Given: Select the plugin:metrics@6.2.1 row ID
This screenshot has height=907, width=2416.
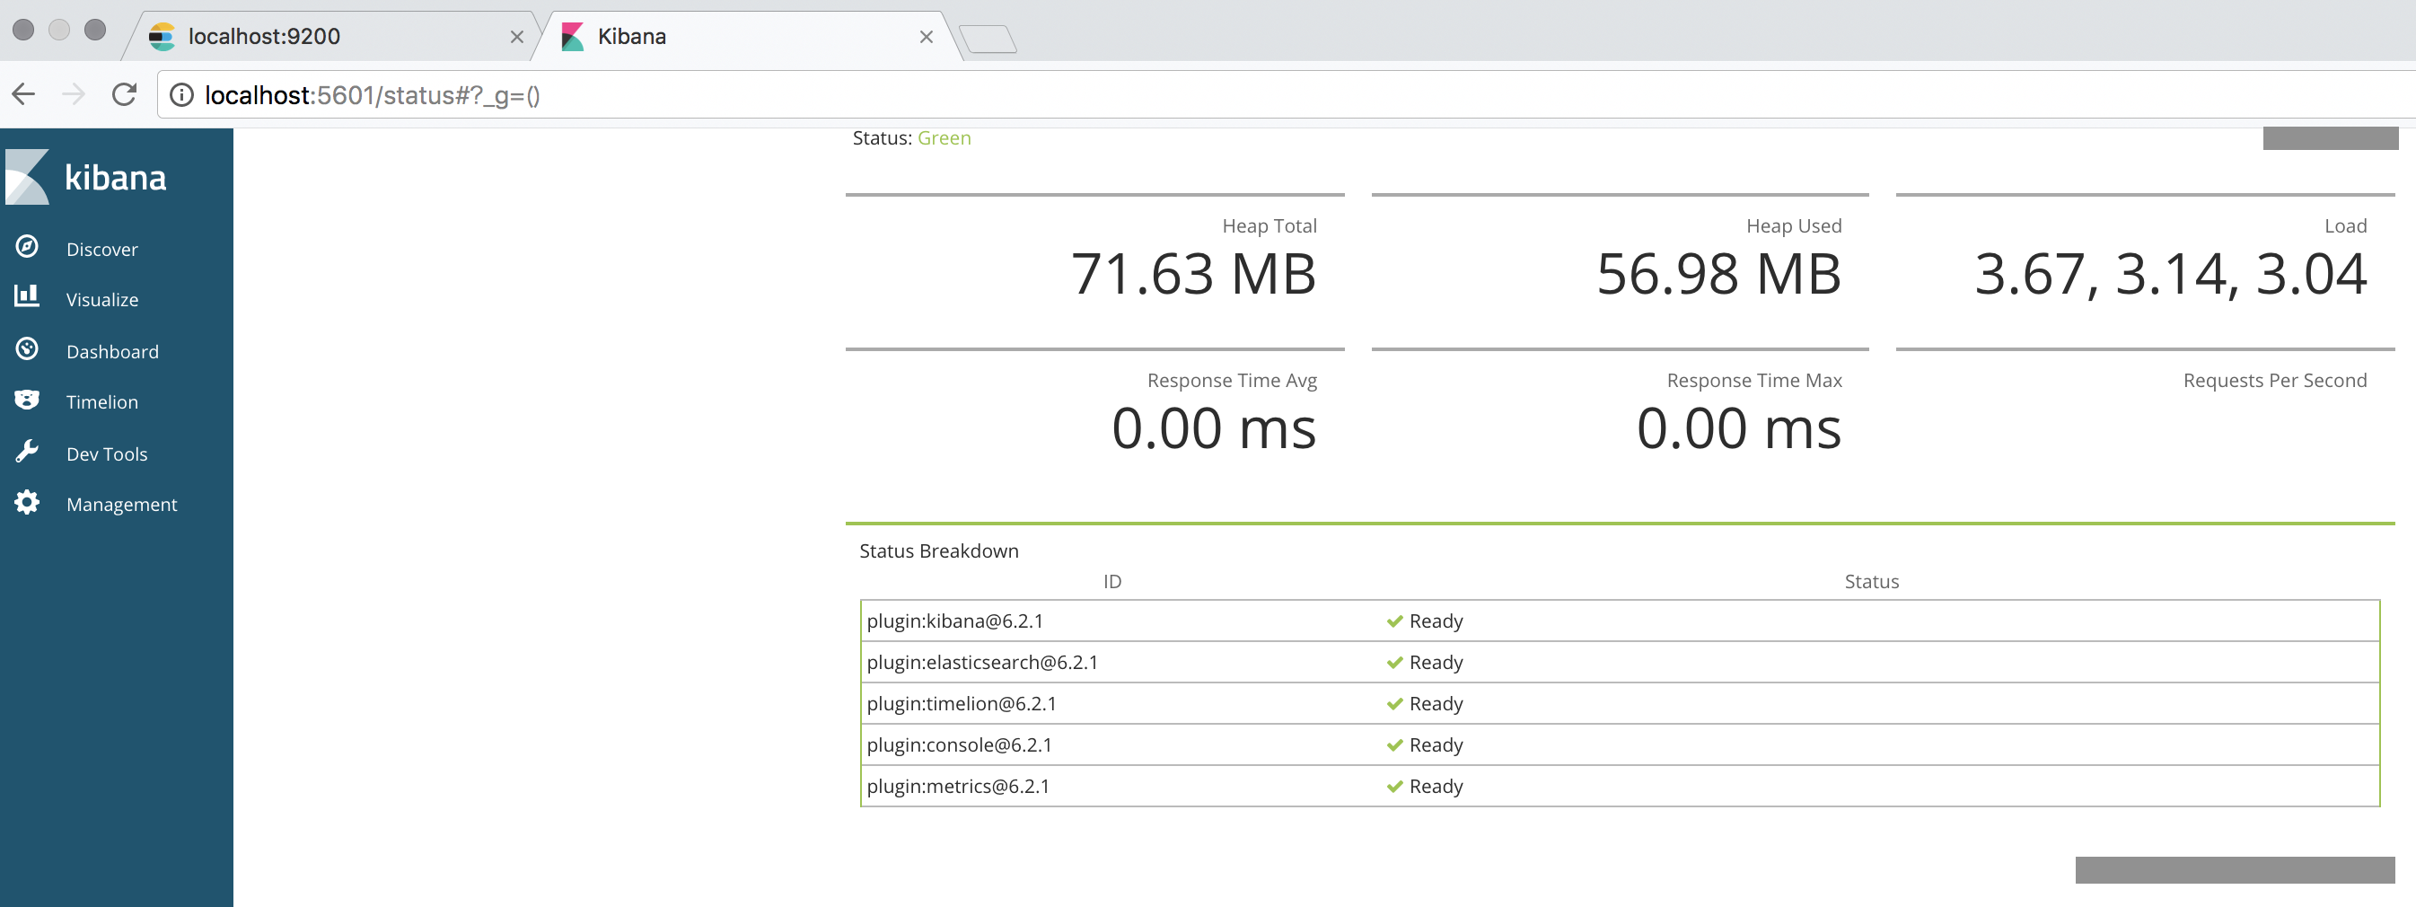Looking at the screenshot, I should (958, 786).
